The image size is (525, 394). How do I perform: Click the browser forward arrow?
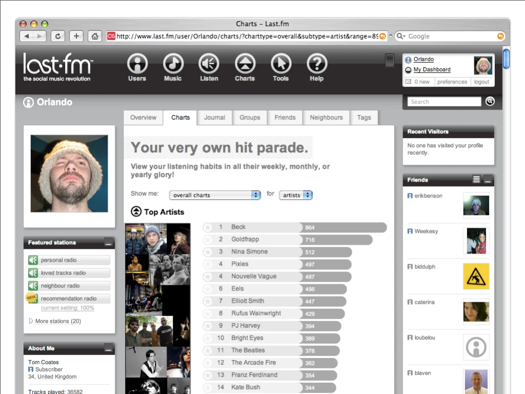[x=39, y=36]
